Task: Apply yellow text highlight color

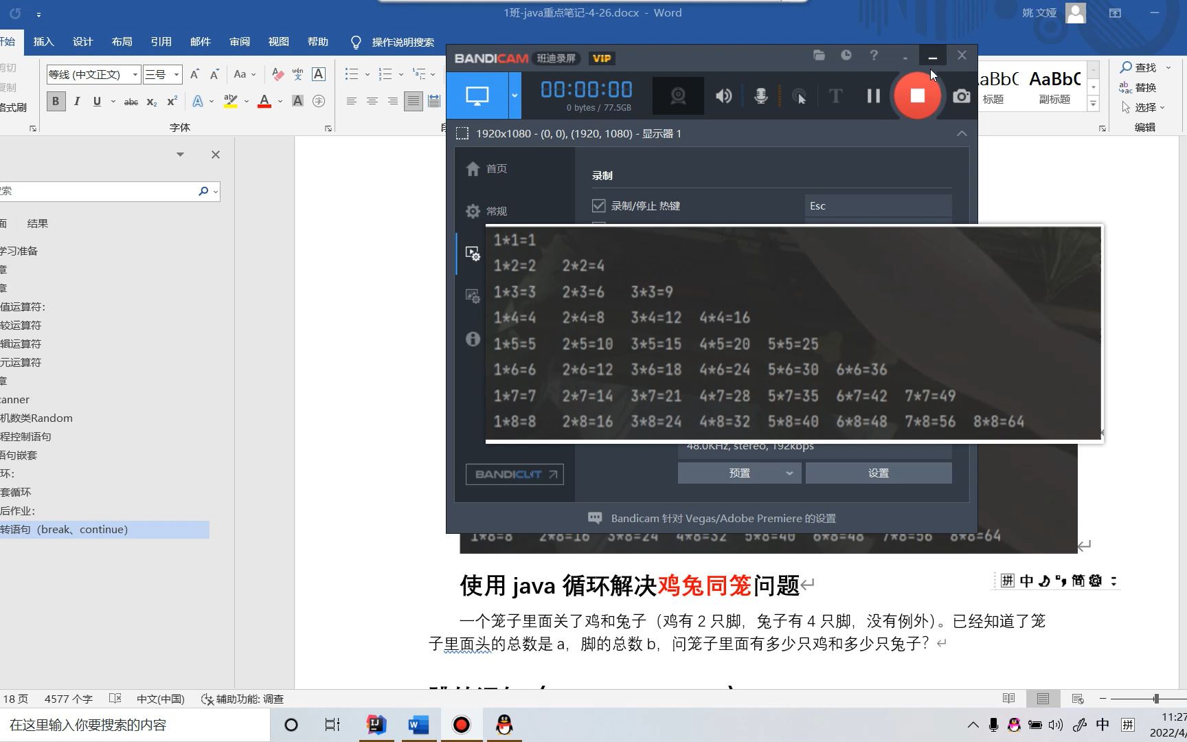Action: [x=231, y=102]
